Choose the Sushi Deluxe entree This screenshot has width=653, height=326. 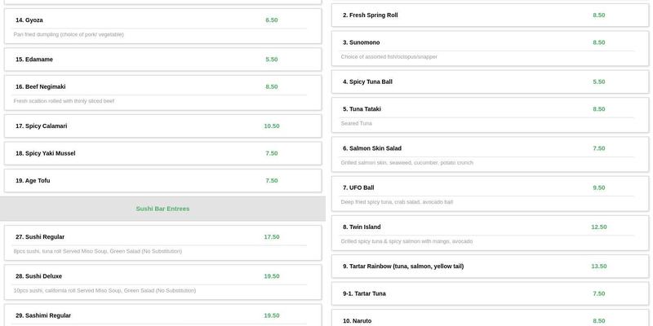162,282
